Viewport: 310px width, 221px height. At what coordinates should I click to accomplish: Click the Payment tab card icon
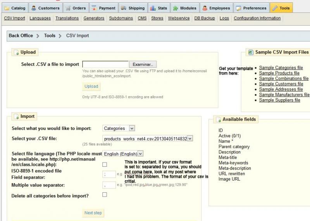(x=94, y=8)
